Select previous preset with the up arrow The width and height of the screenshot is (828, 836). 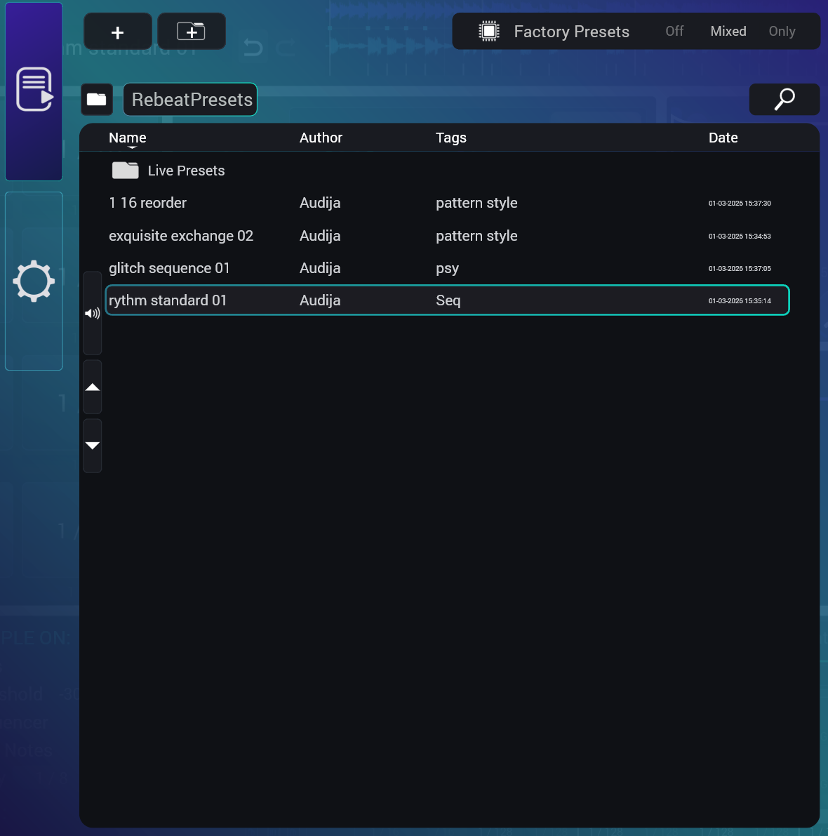point(92,387)
